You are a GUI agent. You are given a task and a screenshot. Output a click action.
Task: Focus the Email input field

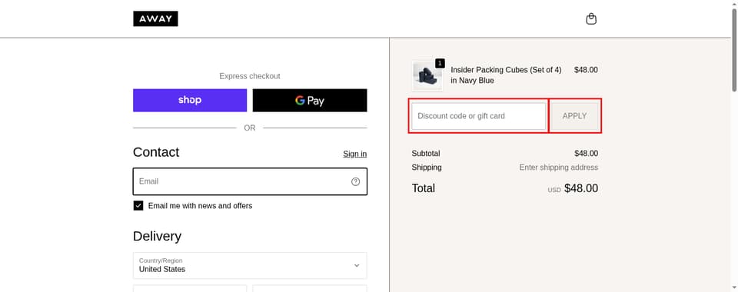point(250,181)
